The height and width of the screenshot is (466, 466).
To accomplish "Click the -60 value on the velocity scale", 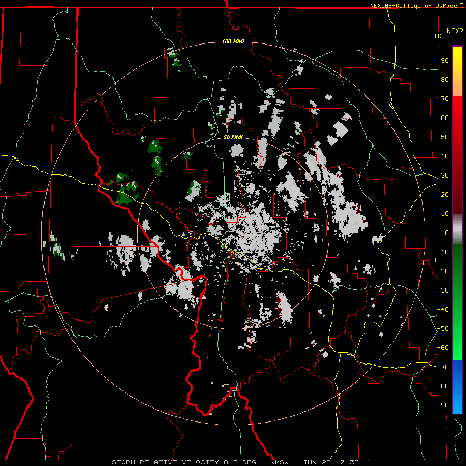I will (x=443, y=348).
